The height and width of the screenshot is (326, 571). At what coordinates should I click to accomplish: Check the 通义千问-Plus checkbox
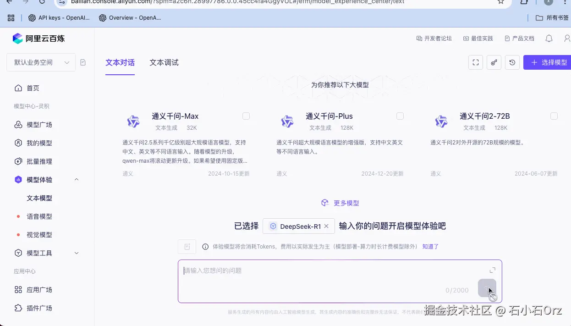400,116
